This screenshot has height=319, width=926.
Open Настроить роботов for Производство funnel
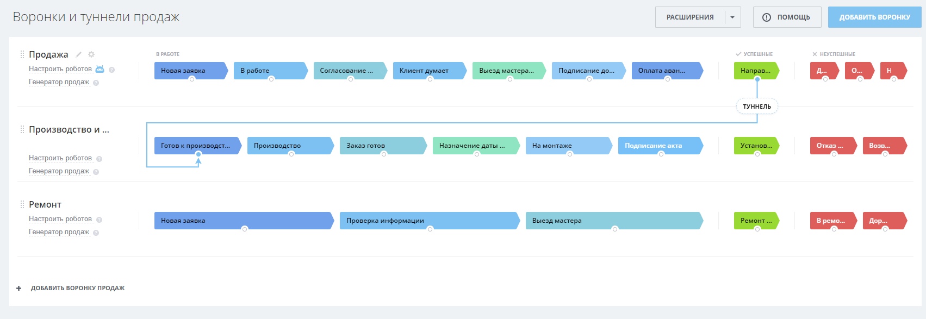[60, 158]
